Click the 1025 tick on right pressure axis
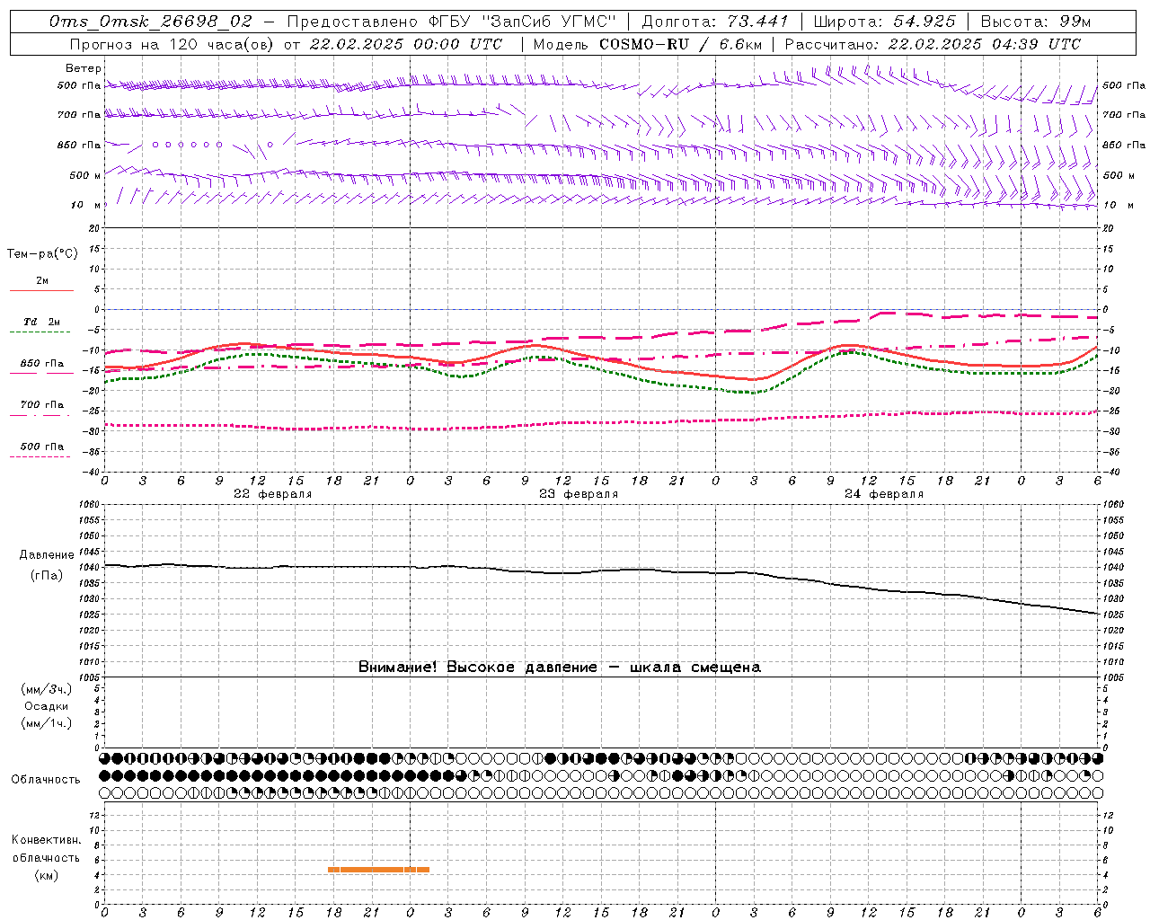The image size is (1150, 920). pyautogui.click(x=1113, y=615)
